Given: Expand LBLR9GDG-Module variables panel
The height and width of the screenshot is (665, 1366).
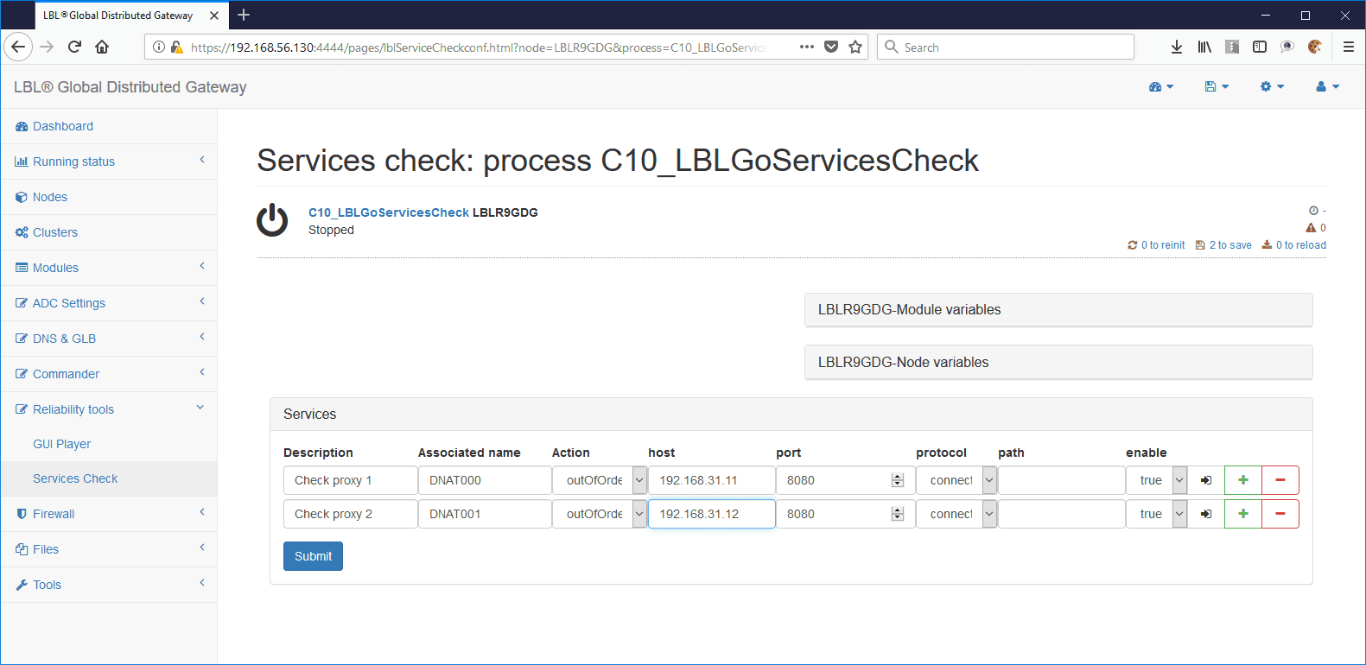Looking at the screenshot, I should point(1058,310).
